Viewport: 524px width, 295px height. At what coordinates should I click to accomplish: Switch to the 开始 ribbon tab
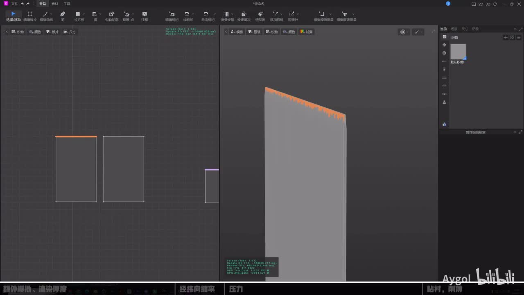coord(43,4)
